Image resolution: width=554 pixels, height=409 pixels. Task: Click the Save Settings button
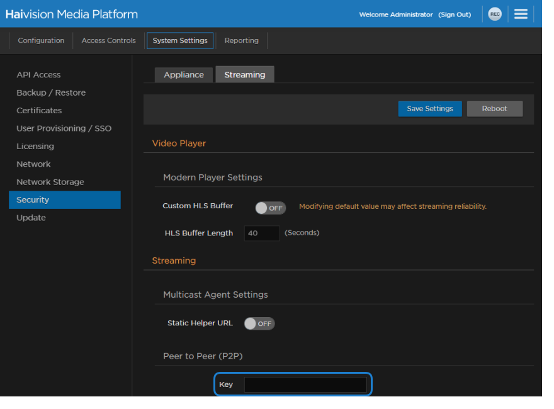coord(429,109)
